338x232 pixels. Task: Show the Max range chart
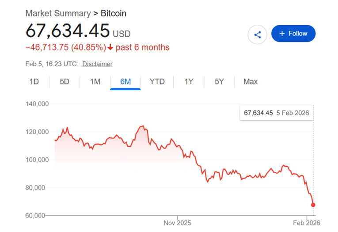[251, 82]
